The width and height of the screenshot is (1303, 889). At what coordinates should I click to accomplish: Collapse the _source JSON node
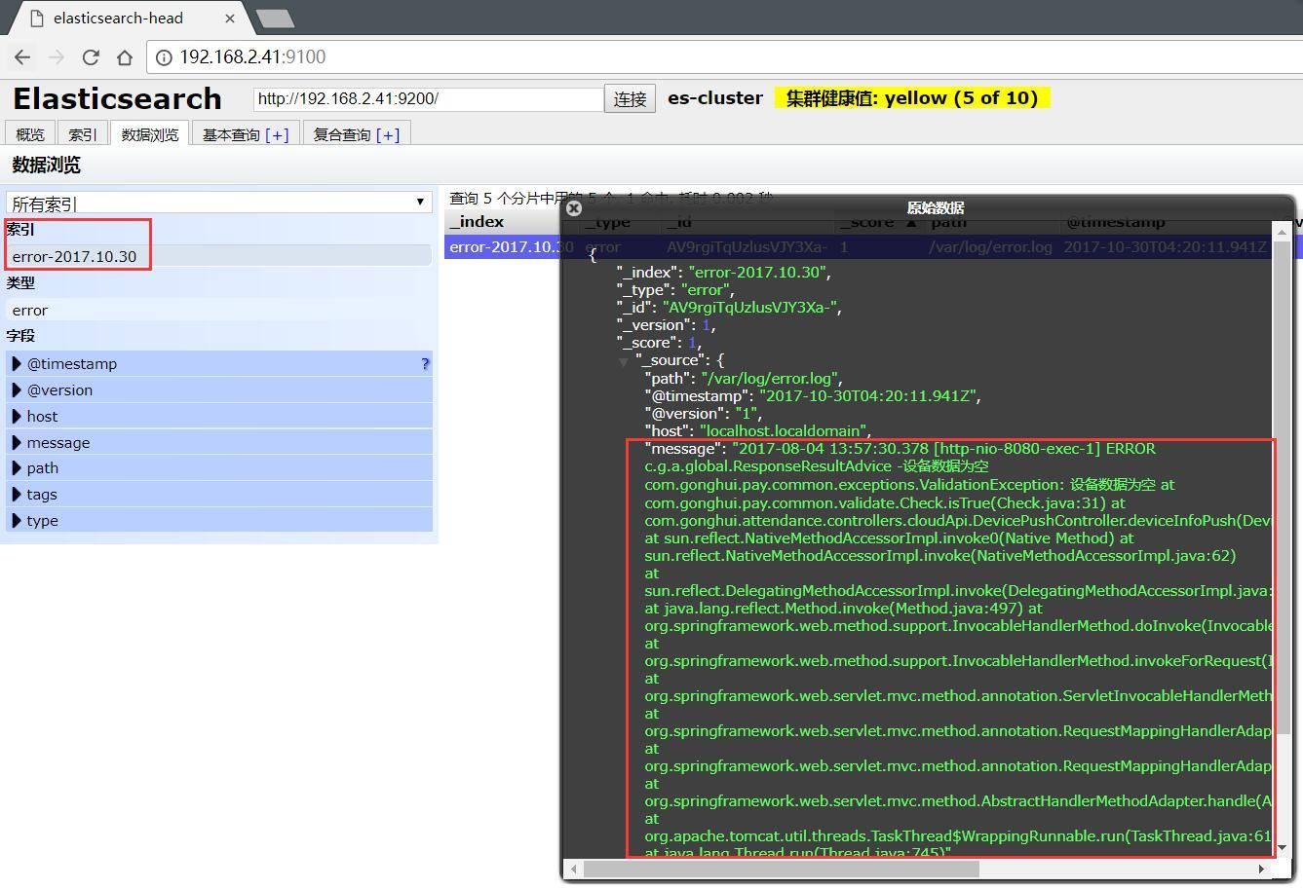pos(624,361)
